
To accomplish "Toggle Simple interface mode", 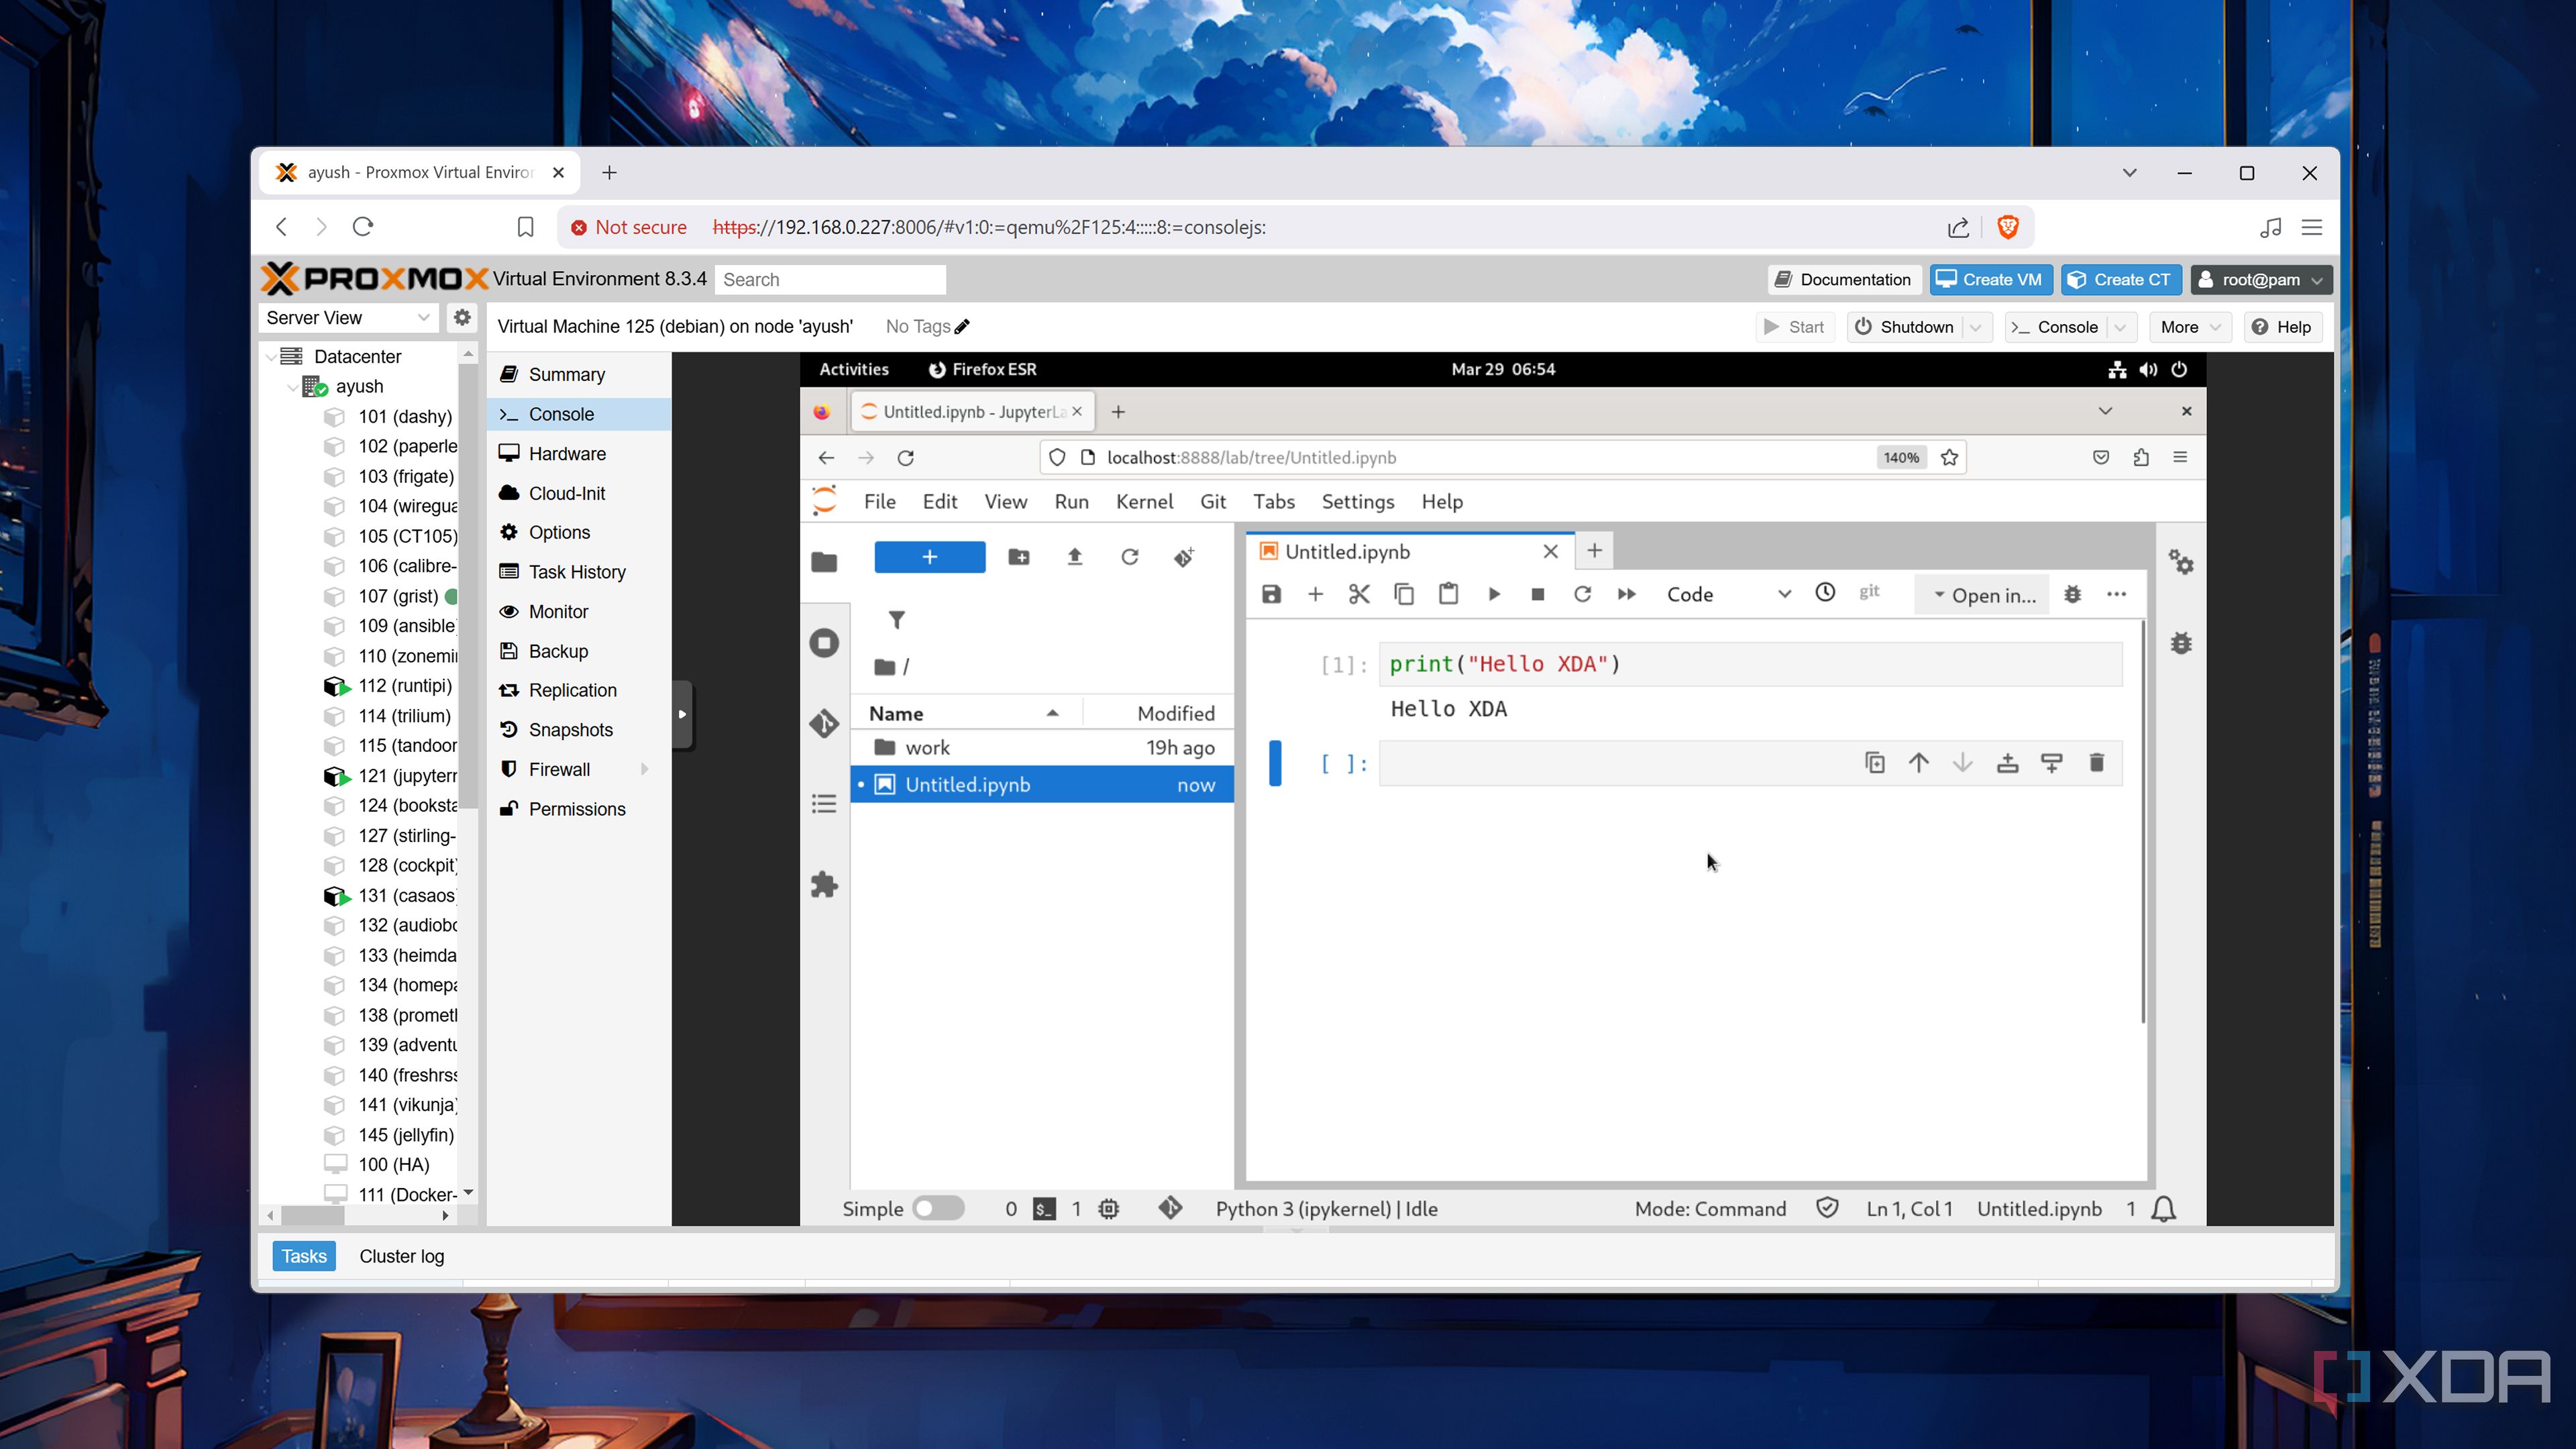I will tap(938, 1208).
